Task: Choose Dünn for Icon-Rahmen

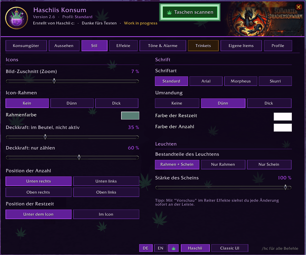Action: point(72,103)
